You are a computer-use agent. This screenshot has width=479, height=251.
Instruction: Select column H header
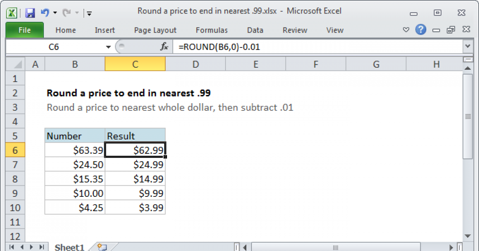click(434, 64)
